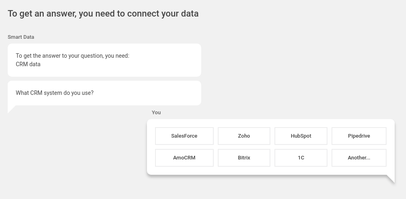Click the 'connect your data' page heading

click(x=103, y=13)
